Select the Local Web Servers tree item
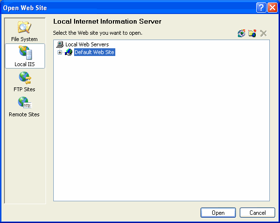The width and height of the screenshot is (280, 223). click(87, 44)
